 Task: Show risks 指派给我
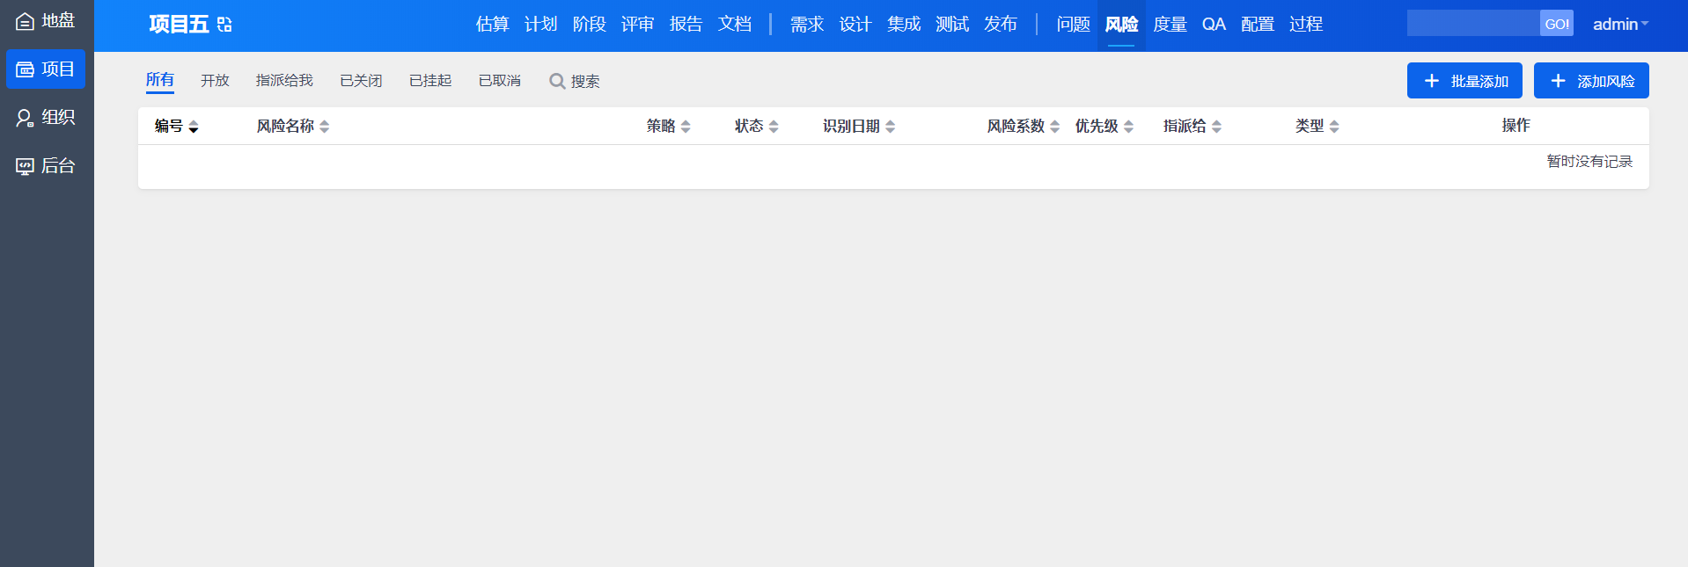pyautogui.click(x=284, y=80)
